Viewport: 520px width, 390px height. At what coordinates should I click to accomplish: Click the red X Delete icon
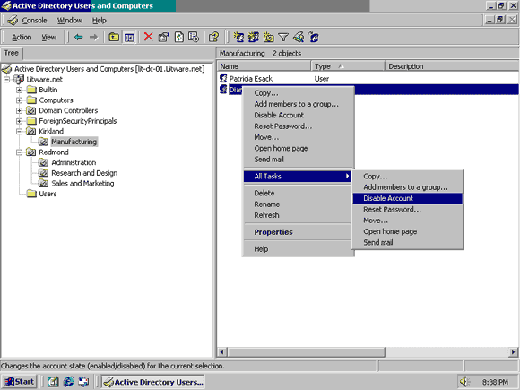coord(148,37)
